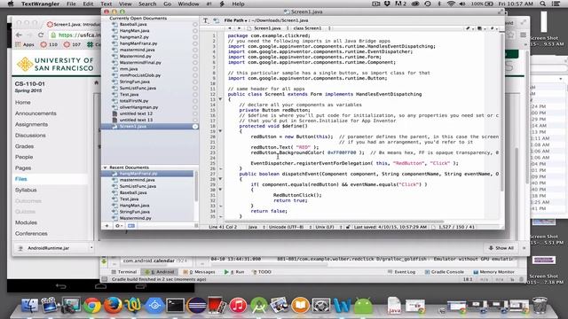Open the Text menu
This screenshot has height=319, width=568.
pos(106,4)
